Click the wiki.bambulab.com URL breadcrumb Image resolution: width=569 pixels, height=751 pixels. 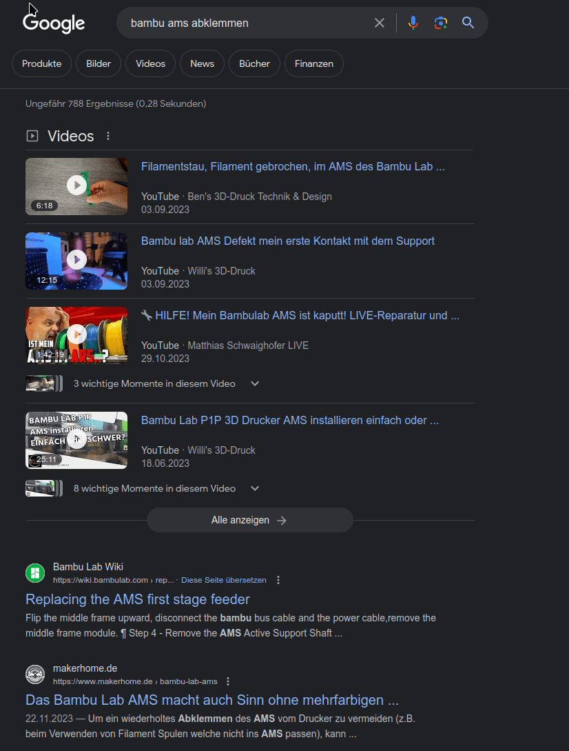pos(114,580)
